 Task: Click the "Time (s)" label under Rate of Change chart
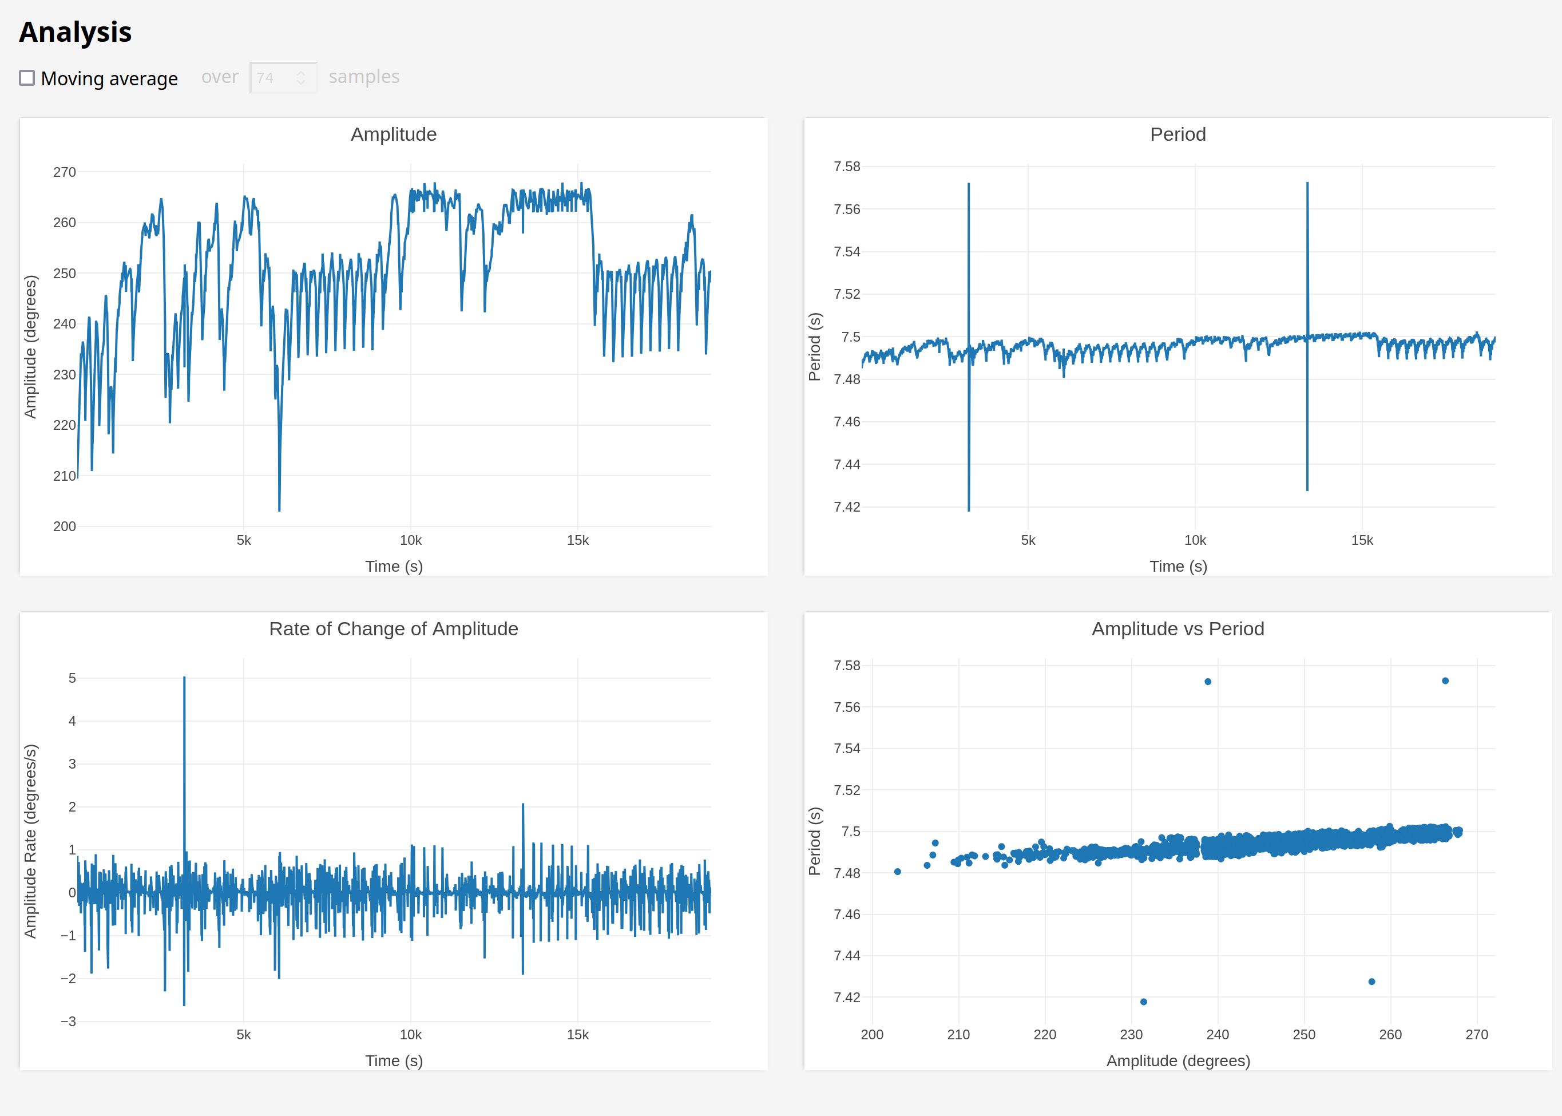[393, 1060]
